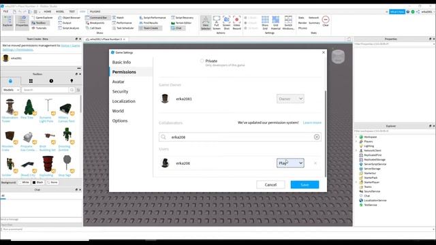Open Basic Info settings page

tap(121, 62)
